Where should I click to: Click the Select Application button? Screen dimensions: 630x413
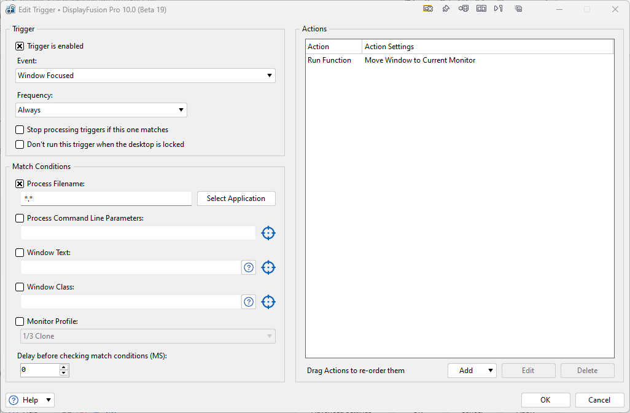[236, 199]
